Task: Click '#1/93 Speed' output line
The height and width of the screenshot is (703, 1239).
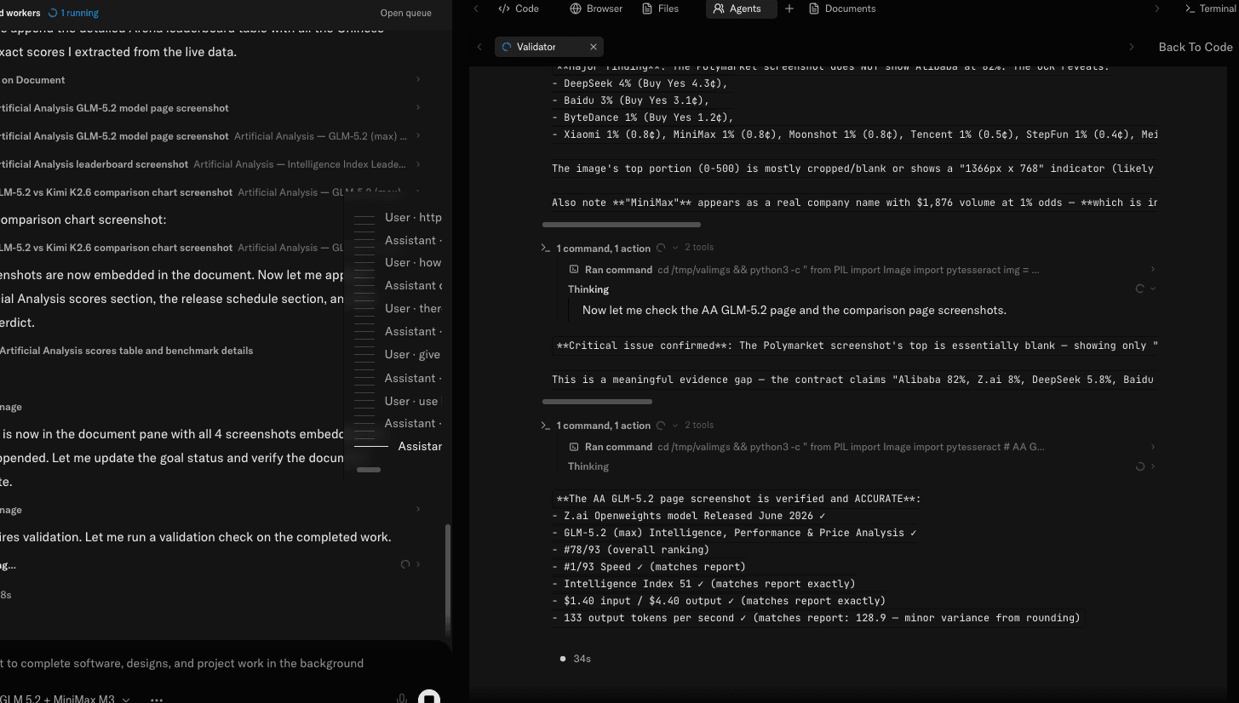Action: coord(649,567)
